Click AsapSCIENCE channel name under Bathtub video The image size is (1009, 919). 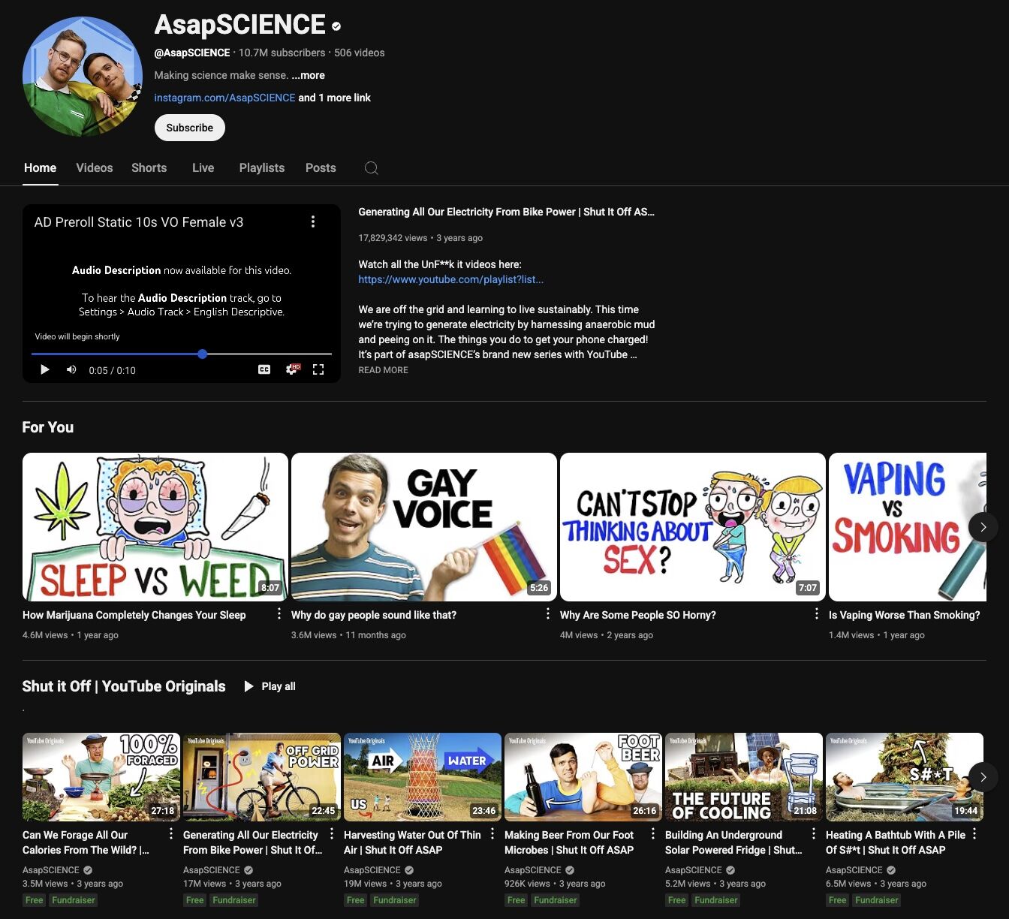point(854,870)
